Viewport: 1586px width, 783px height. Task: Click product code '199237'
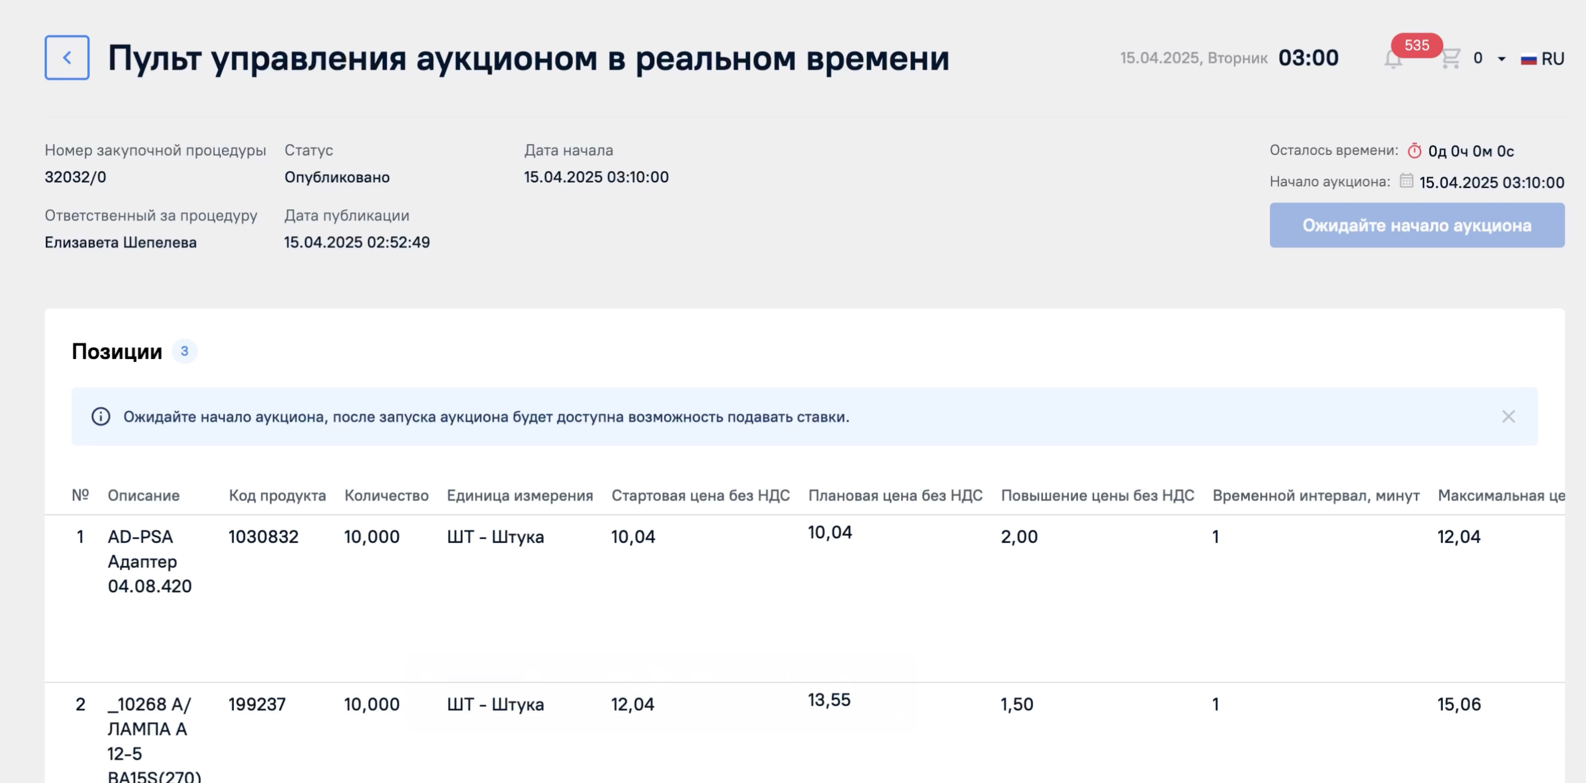[x=257, y=704]
